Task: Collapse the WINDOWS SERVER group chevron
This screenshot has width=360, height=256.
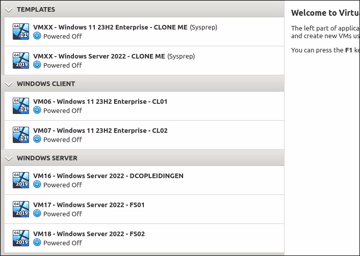Action: point(9,158)
